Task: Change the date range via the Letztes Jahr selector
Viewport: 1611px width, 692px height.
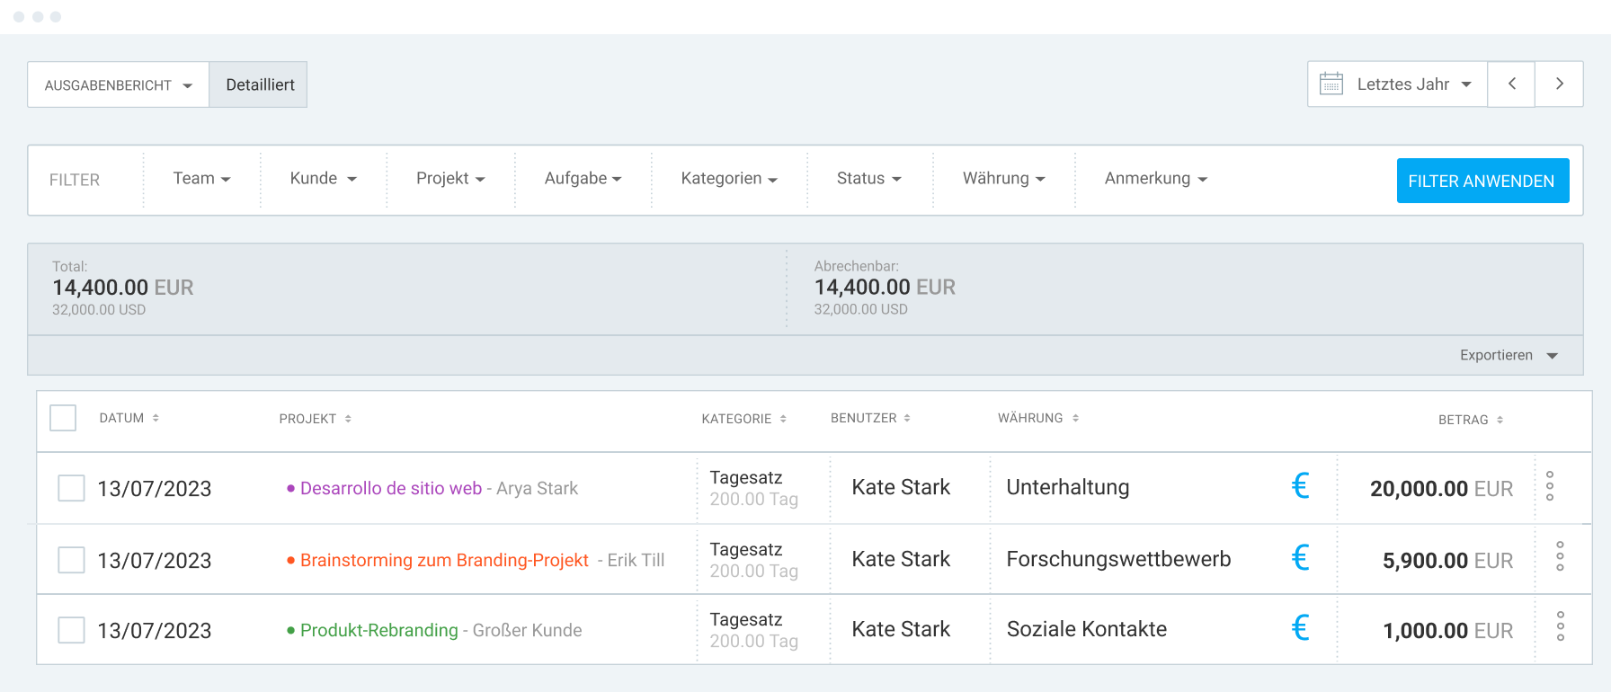Action: click(x=1402, y=84)
